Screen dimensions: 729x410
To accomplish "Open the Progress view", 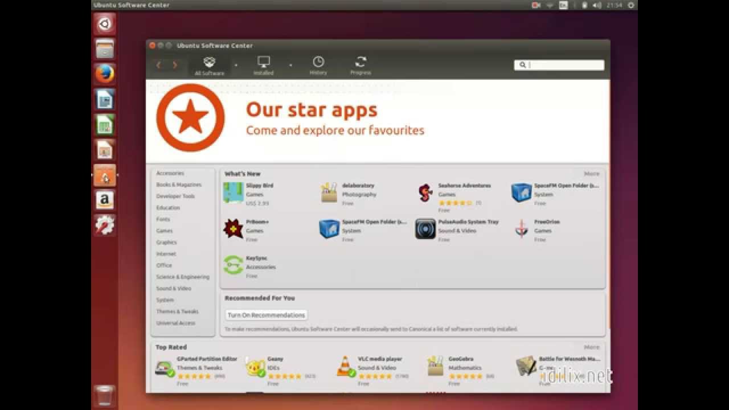I will pos(361,65).
